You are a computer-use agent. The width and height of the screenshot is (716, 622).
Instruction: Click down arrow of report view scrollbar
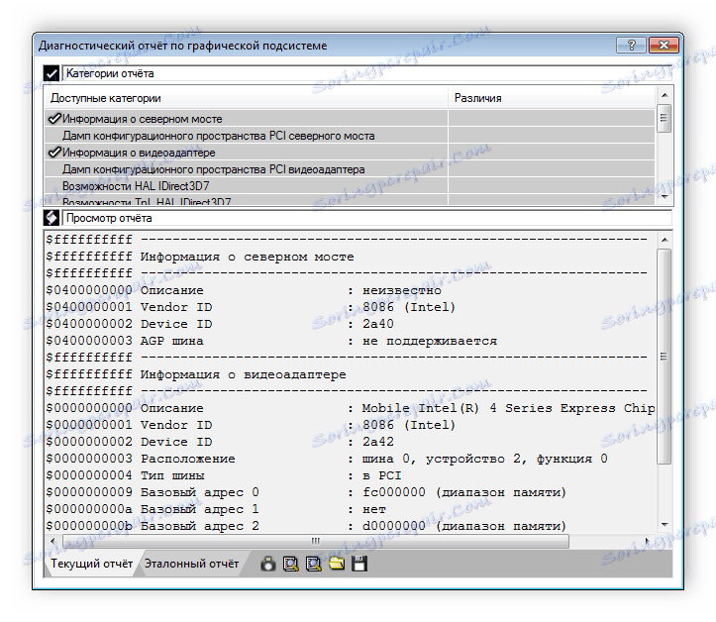point(665,525)
